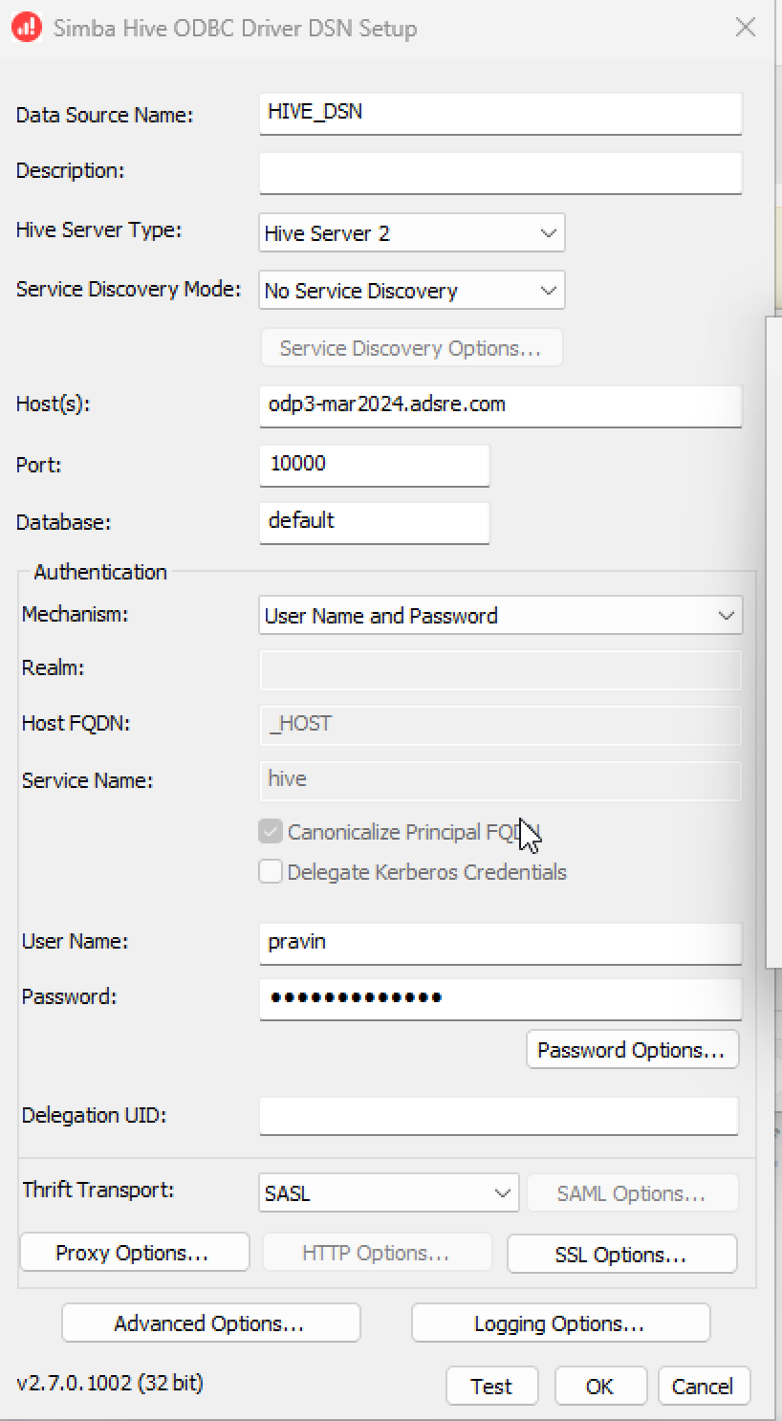Toggle Delegate Kerberos Credentials checkbox

pyautogui.click(x=271, y=871)
